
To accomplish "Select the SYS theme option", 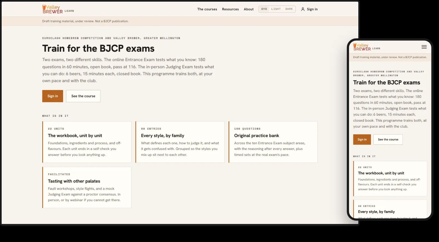I will point(264,9).
